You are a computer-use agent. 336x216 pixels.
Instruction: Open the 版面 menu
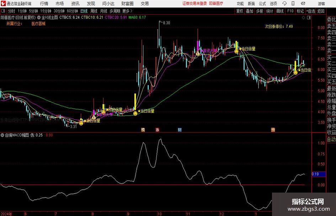[x=251, y=4]
